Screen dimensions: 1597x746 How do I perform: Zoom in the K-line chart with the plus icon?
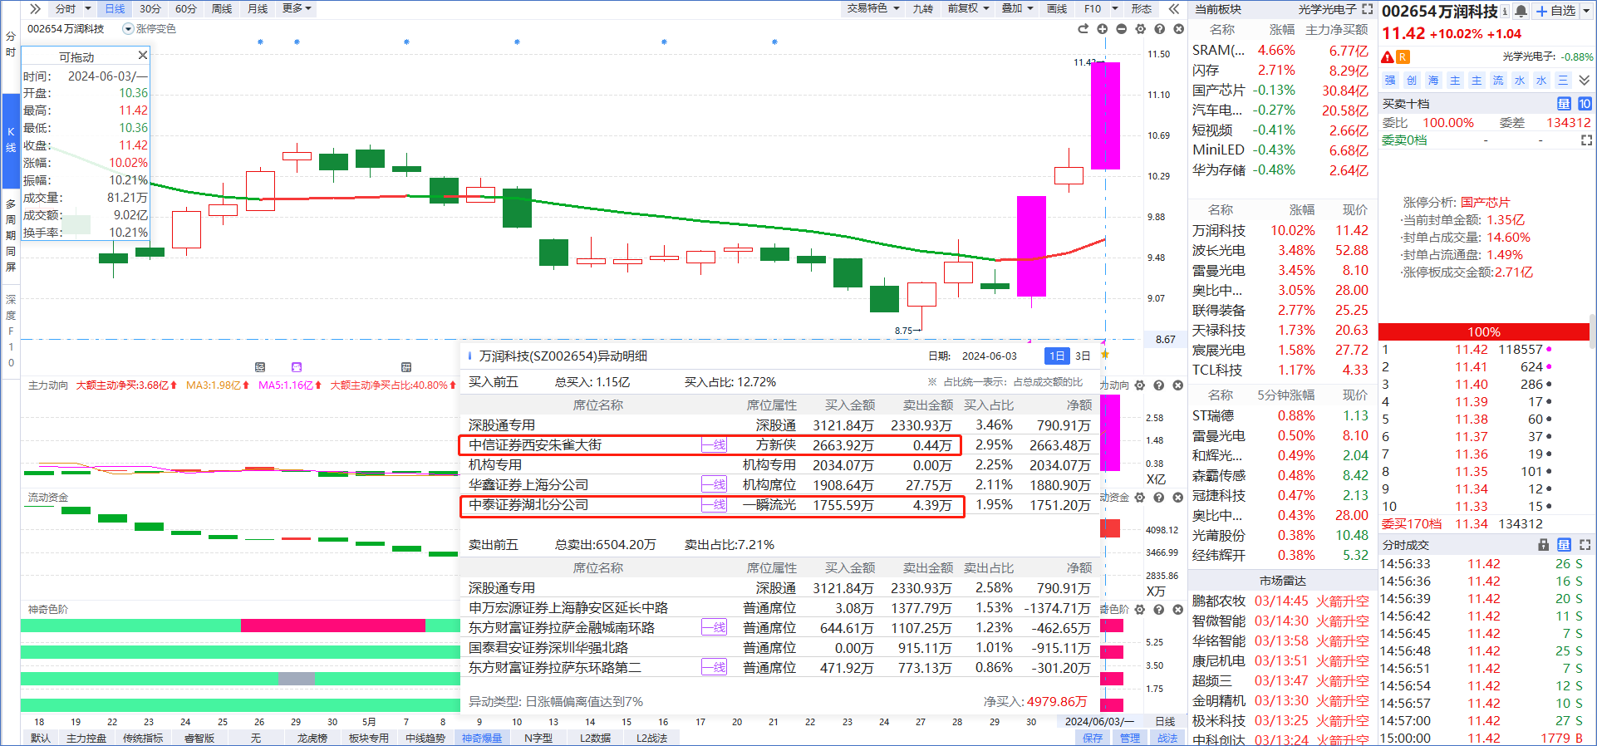pos(1103,29)
